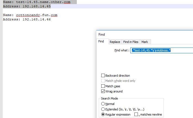Select the Regular expression radio button
The image size is (193, 118).
(x=103, y=114)
